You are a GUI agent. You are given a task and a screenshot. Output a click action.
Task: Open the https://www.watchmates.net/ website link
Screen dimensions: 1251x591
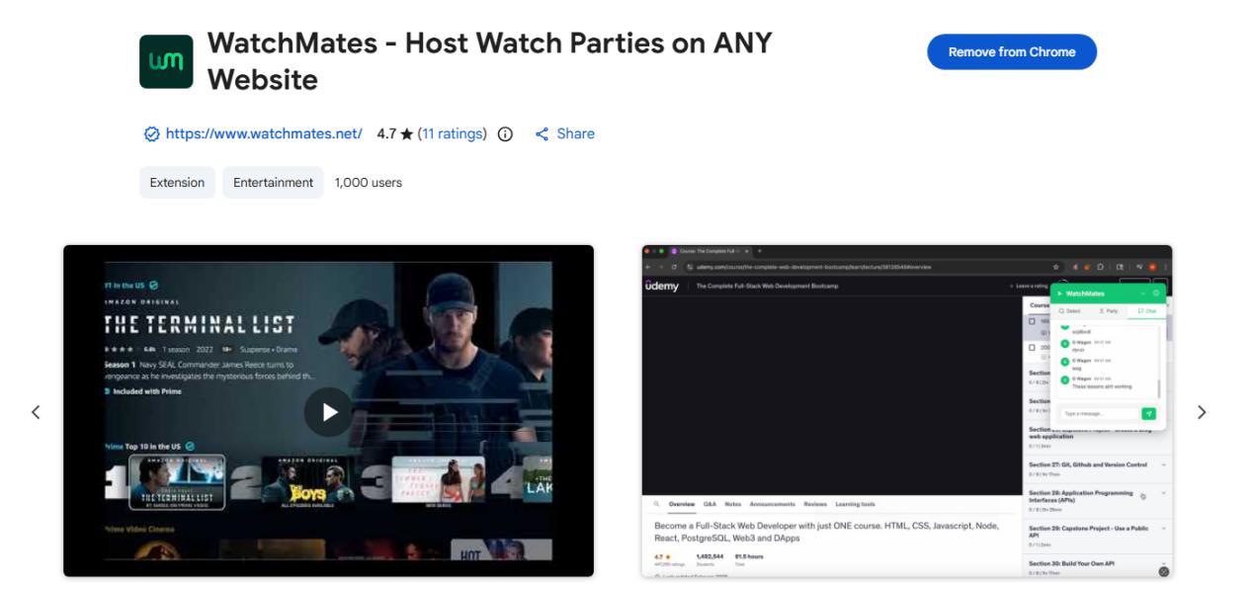point(263,133)
